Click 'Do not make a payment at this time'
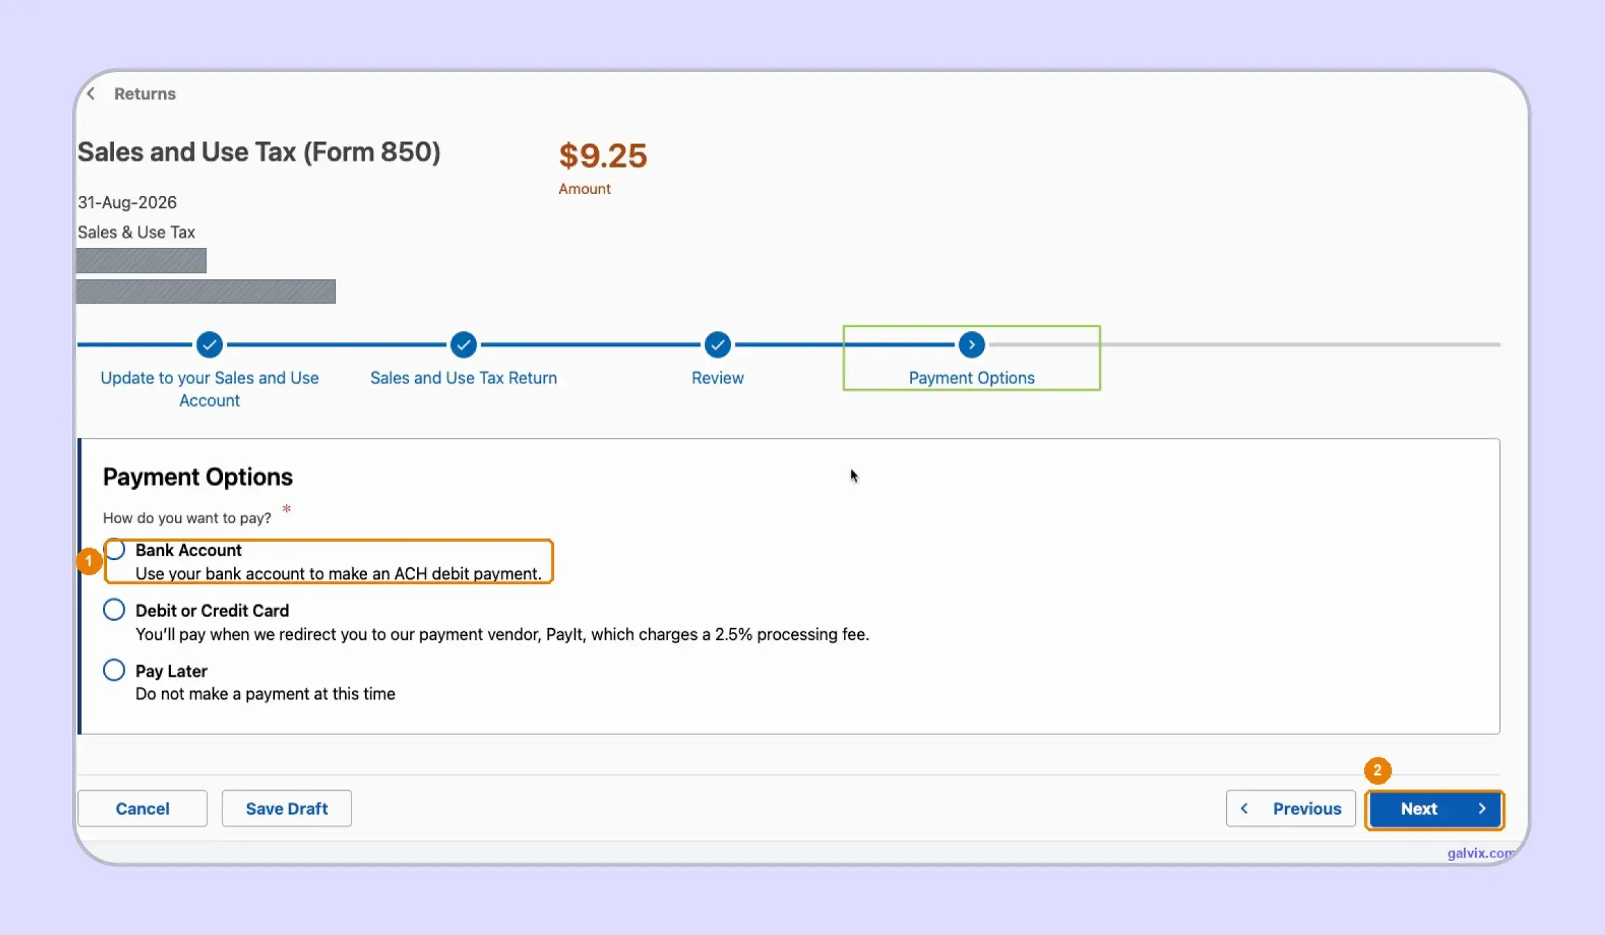The width and height of the screenshot is (1605, 935). tap(266, 694)
